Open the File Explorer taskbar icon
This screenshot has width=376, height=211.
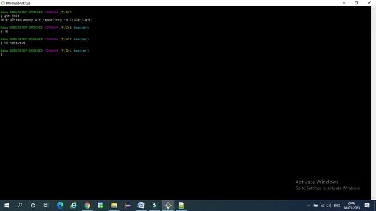[114, 206]
